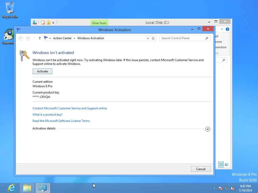Screen dimensions: 258x193
Task: Open Help in the Local Disk window
Action: click(228, 29)
